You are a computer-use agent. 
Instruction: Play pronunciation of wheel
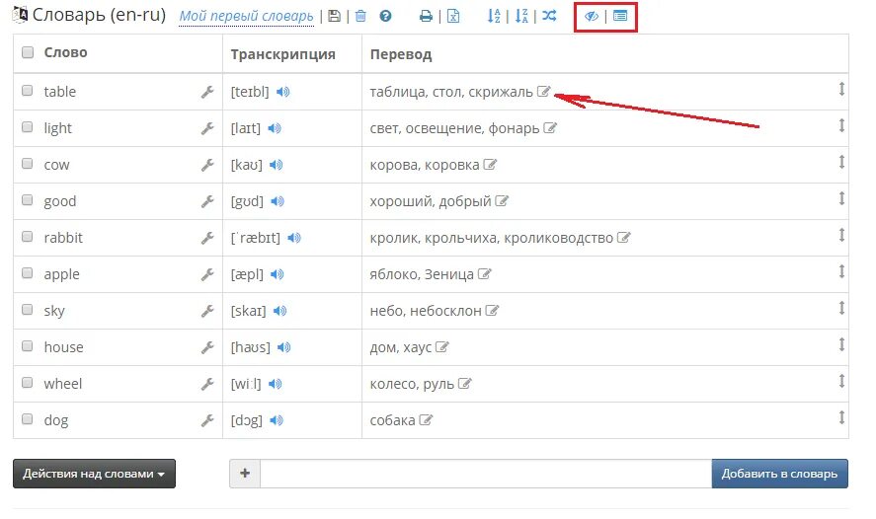[x=275, y=384]
